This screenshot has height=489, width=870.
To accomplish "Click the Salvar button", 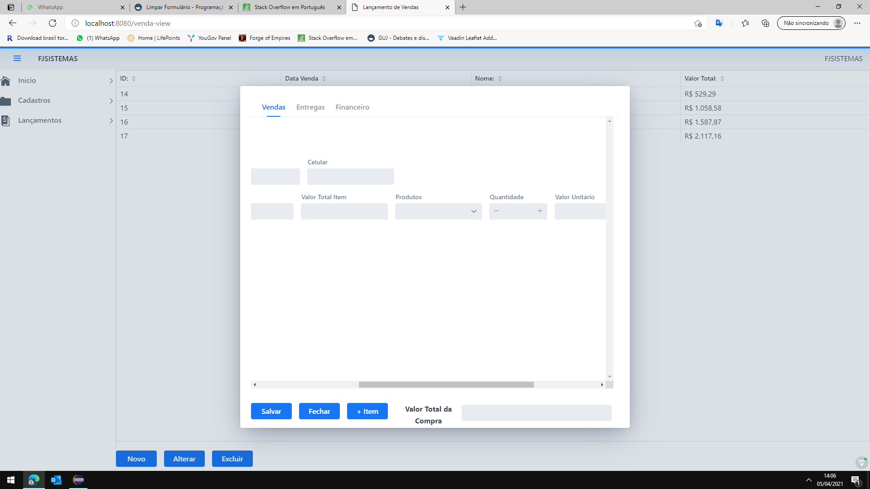I will click(x=271, y=411).
